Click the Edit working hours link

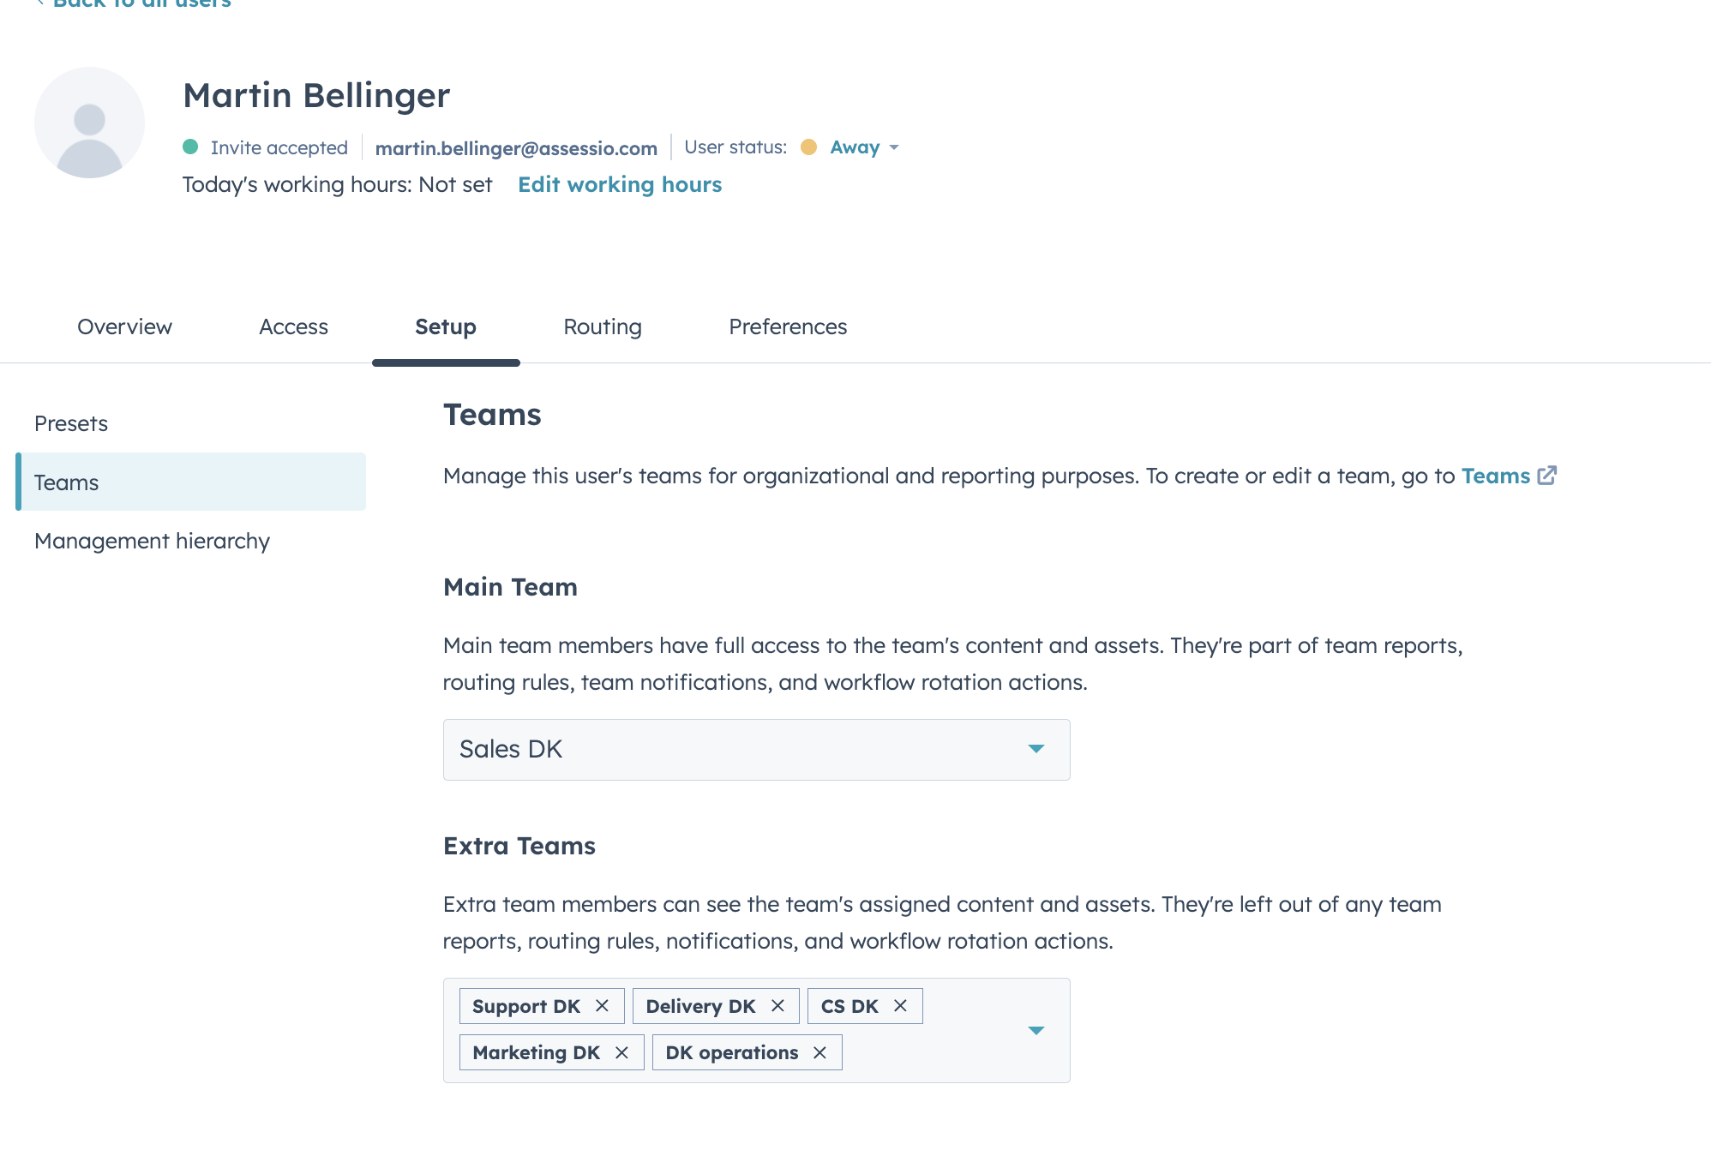[619, 184]
